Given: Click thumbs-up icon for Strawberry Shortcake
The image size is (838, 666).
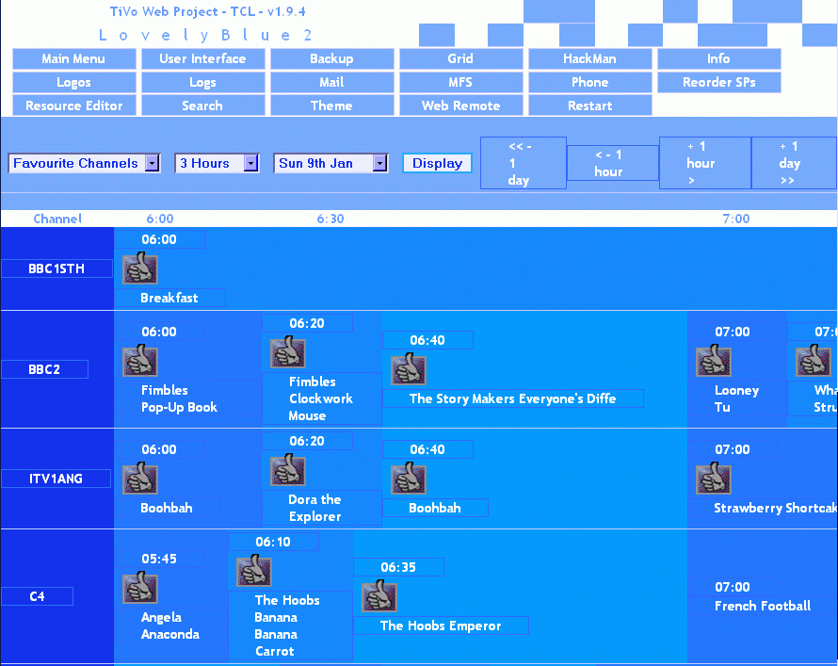Looking at the screenshot, I should 714,479.
